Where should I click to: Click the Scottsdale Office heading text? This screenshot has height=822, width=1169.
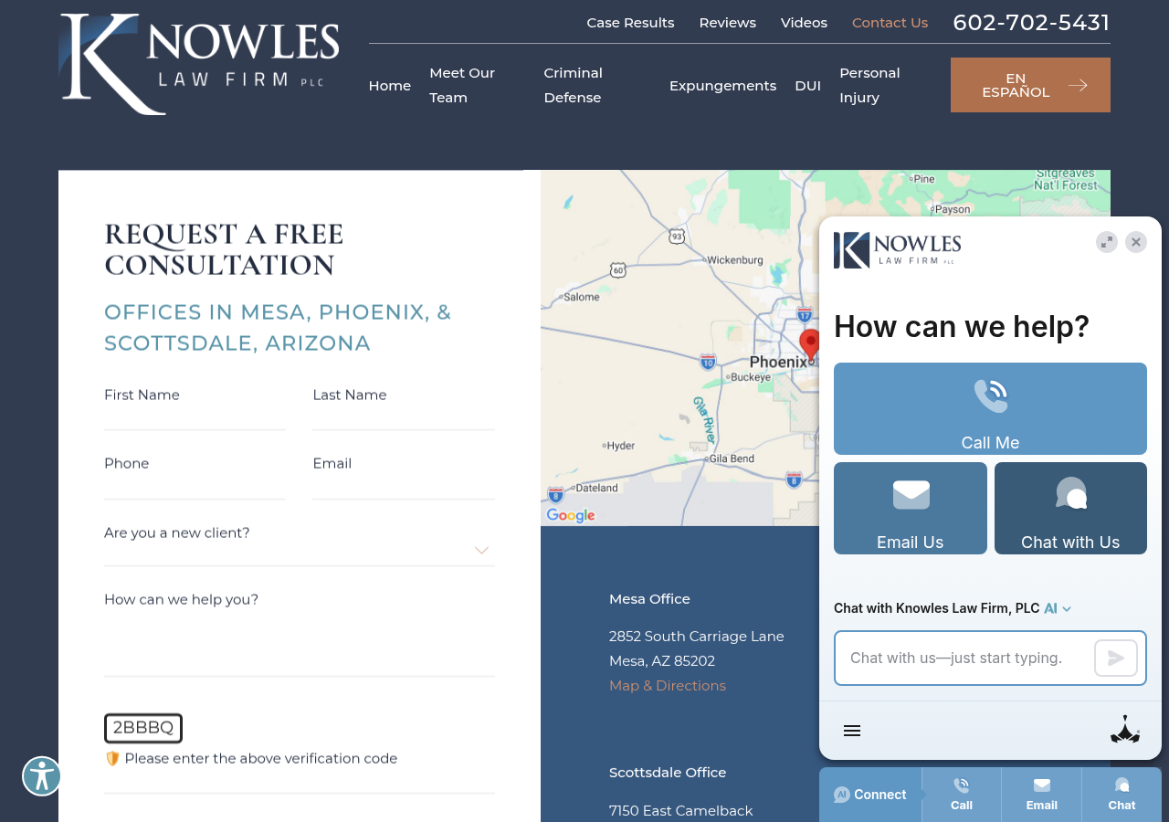pos(668,773)
